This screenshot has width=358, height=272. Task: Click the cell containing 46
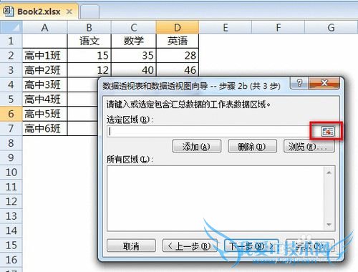tap(178, 70)
